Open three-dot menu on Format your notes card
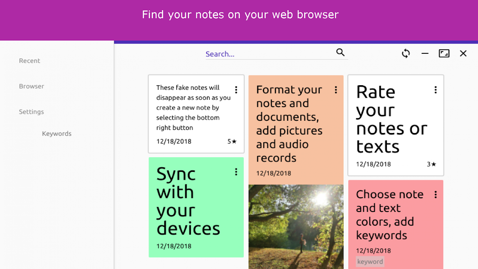The image size is (478, 269). (336, 90)
